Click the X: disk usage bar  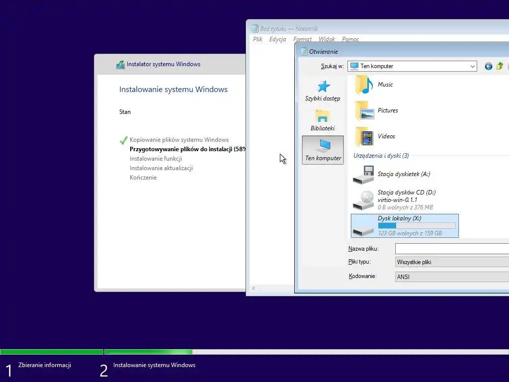click(417, 225)
